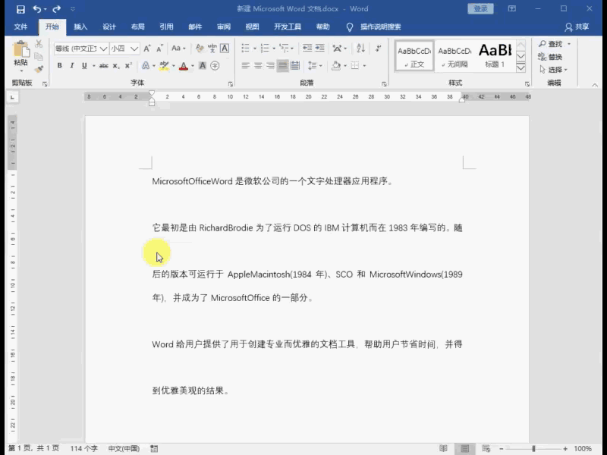Viewport: 607px width, 455px height.
Task: Click 替换 (Replace) button
Action: click(x=549, y=57)
